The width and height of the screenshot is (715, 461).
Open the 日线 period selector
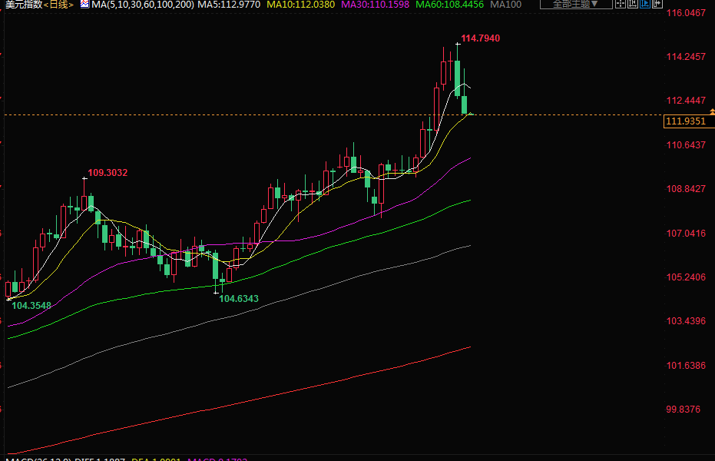point(58,5)
